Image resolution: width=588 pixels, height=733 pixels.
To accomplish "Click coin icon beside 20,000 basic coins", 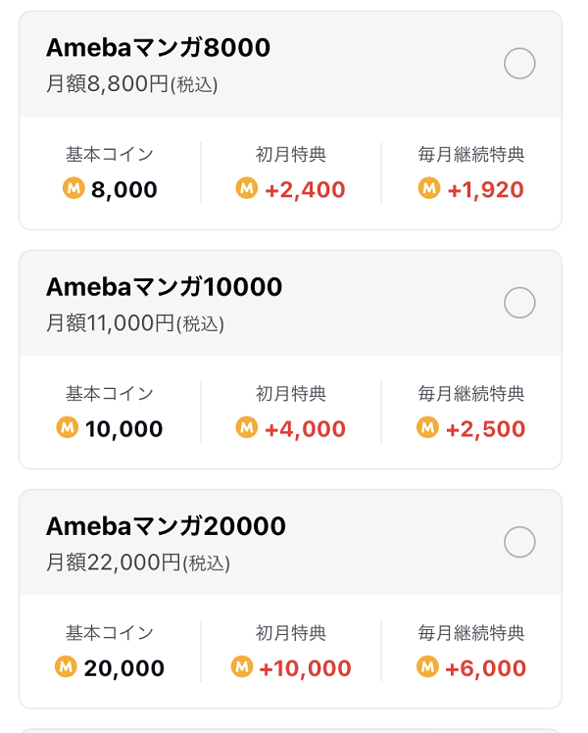I will click(66, 666).
